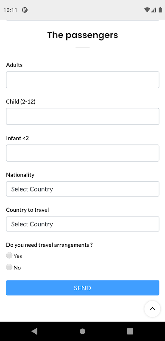Focus the Infant <2 input field
The width and height of the screenshot is (165, 341).
82,153
